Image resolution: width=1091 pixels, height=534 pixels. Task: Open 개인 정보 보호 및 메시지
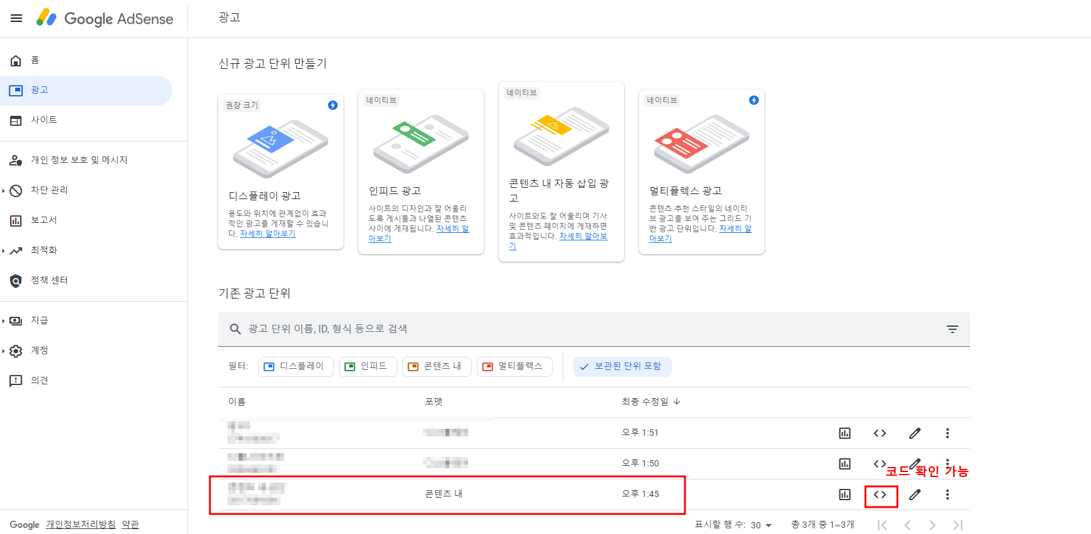[86, 160]
